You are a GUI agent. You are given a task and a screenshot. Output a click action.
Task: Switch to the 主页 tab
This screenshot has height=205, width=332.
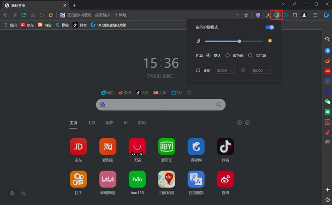[73, 123]
